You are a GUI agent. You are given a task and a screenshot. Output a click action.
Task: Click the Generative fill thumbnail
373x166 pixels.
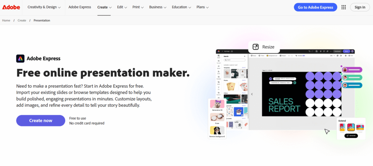tap(217, 104)
